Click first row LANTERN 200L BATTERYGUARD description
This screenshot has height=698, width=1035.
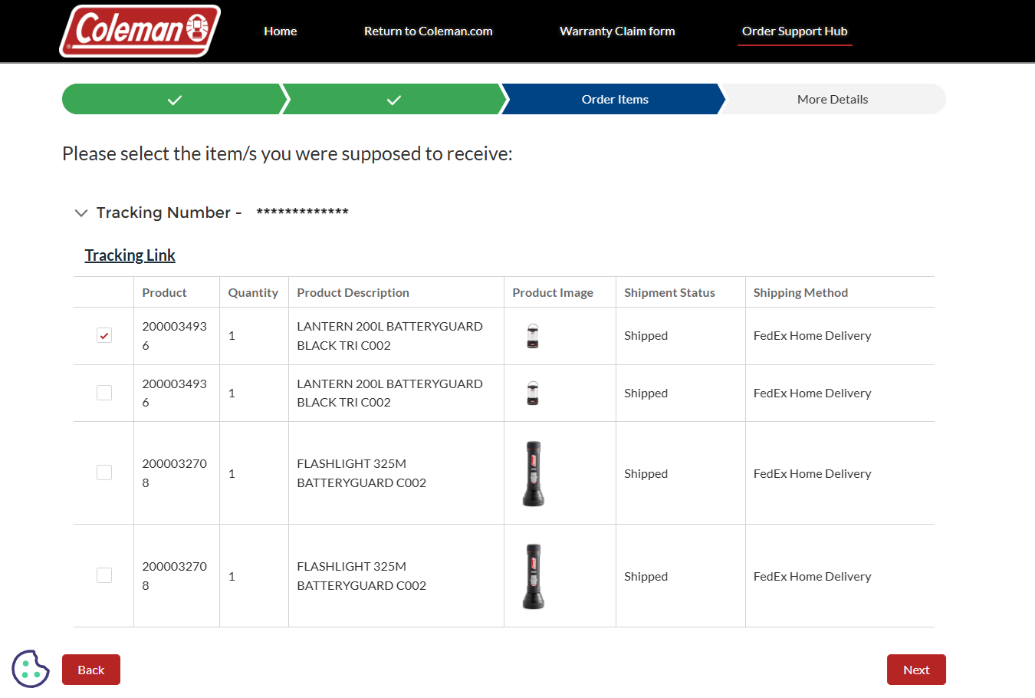pos(389,336)
